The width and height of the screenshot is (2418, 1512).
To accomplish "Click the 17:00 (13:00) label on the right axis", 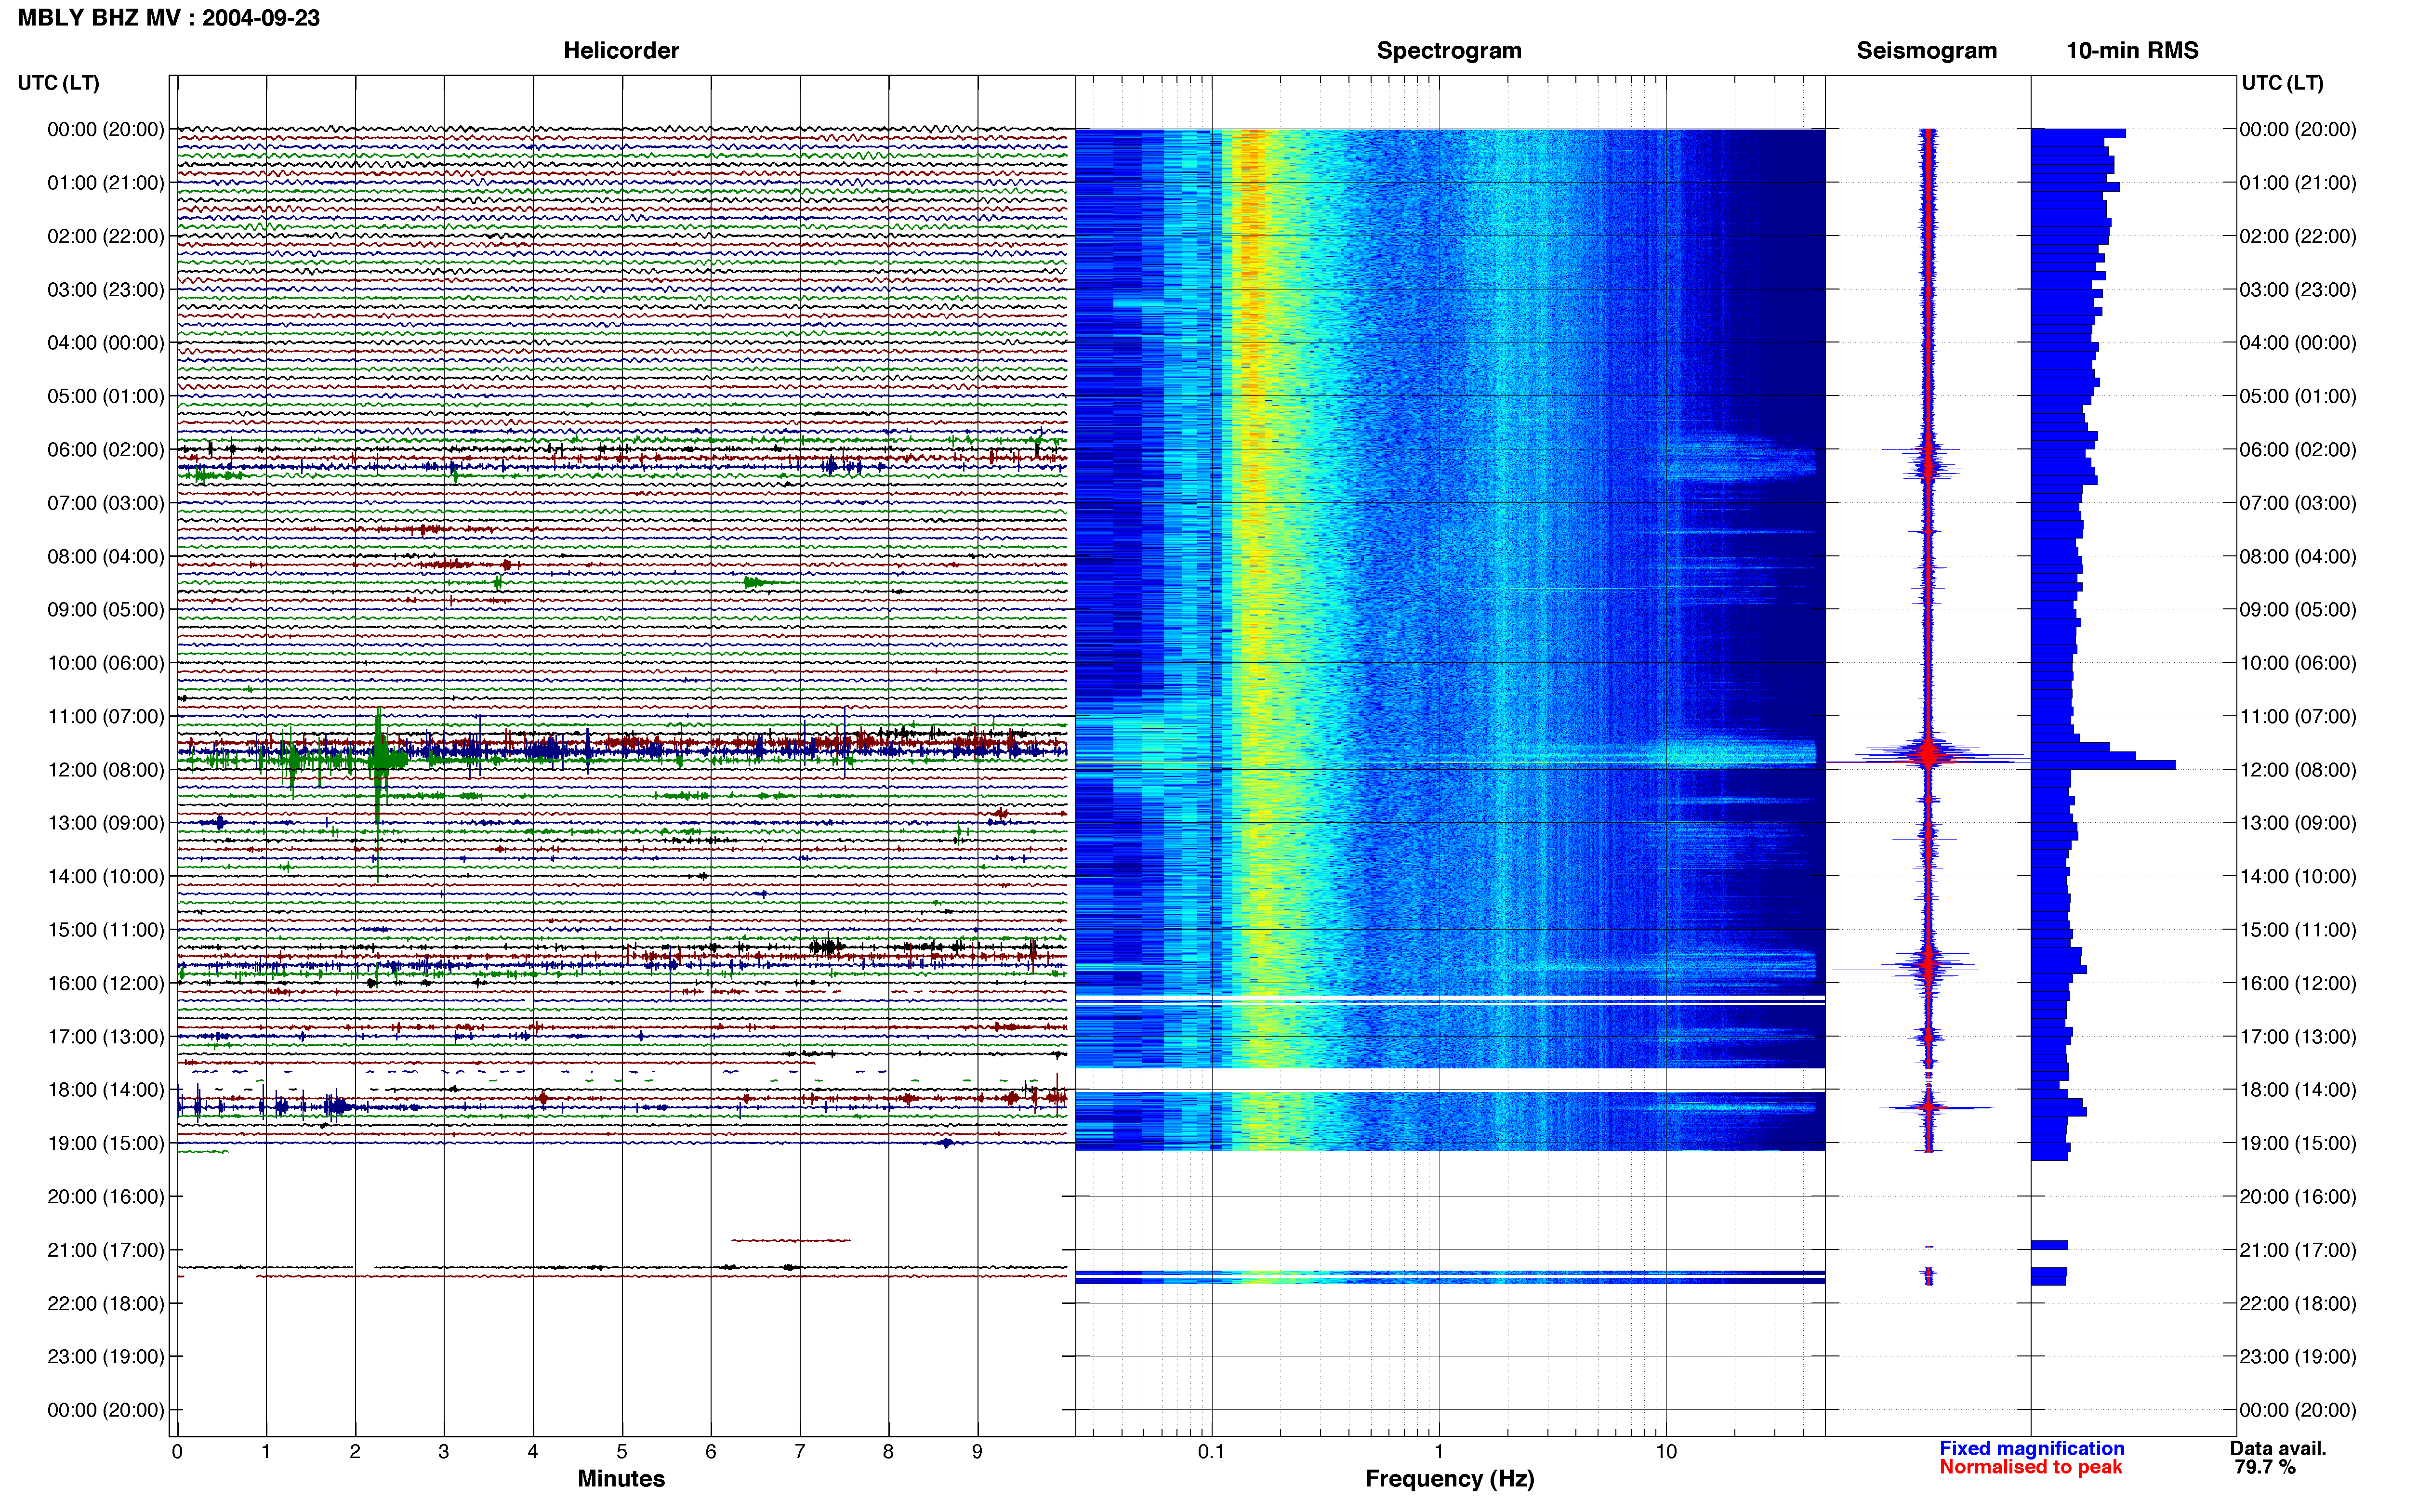I will (2298, 1037).
